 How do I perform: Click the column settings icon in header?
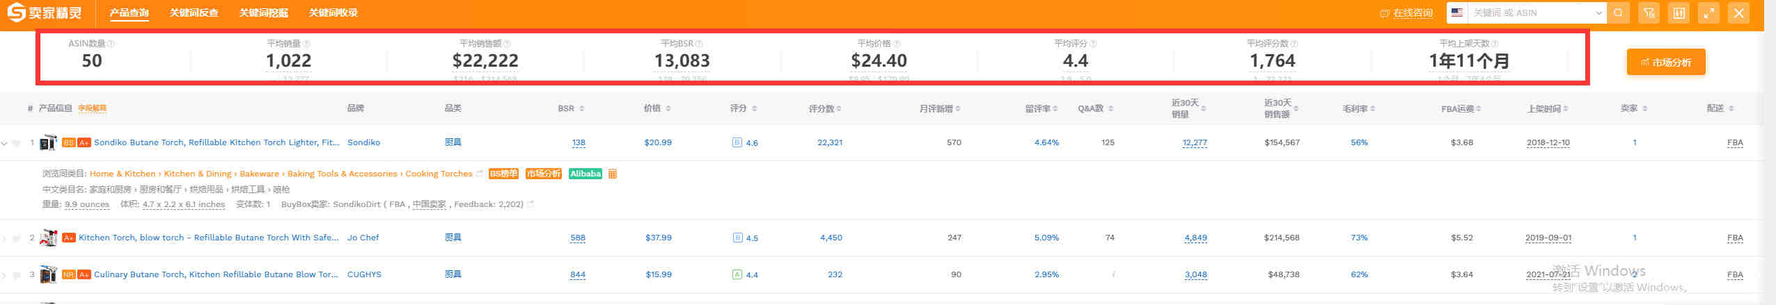coord(1679,13)
